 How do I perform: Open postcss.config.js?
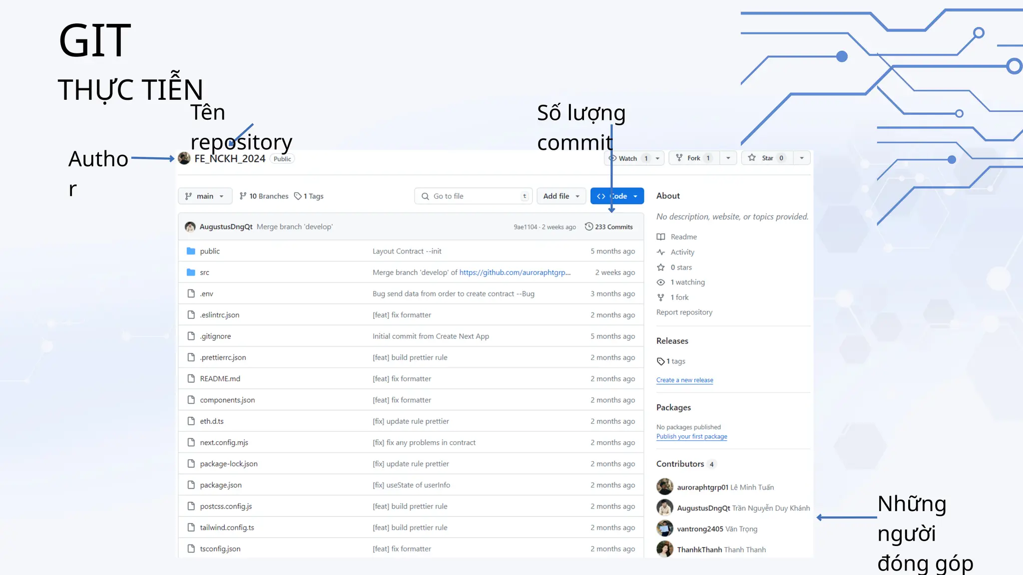[226, 506]
